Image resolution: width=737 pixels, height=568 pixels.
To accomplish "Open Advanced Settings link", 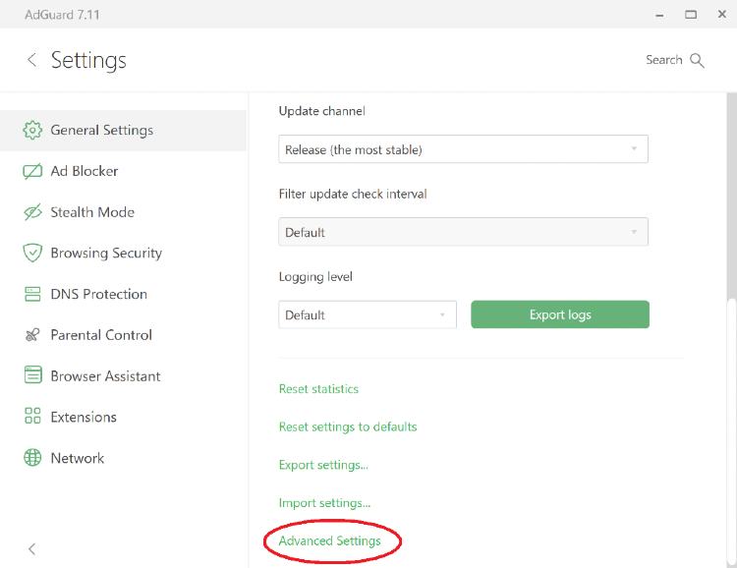I will (x=329, y=540).
